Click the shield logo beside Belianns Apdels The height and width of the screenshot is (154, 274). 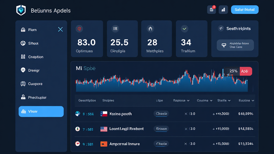click(x=21, y=10)
